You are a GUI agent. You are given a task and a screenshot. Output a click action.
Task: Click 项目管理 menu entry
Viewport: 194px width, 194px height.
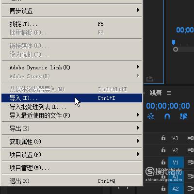point(72,168)
